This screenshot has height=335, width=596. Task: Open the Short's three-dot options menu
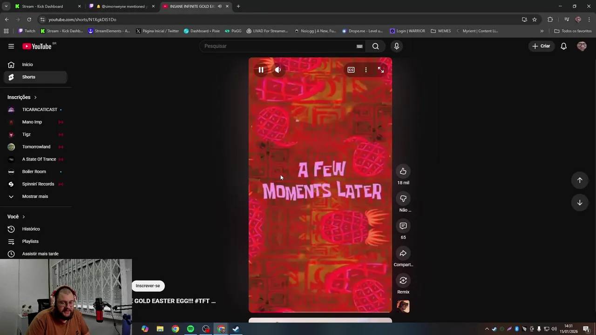coord(366,70)
